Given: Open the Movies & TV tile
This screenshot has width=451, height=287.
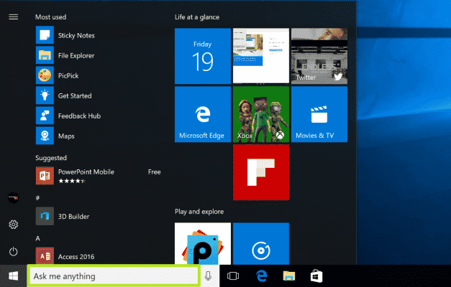Looking at the screenshot, I should tap(319, 115).
